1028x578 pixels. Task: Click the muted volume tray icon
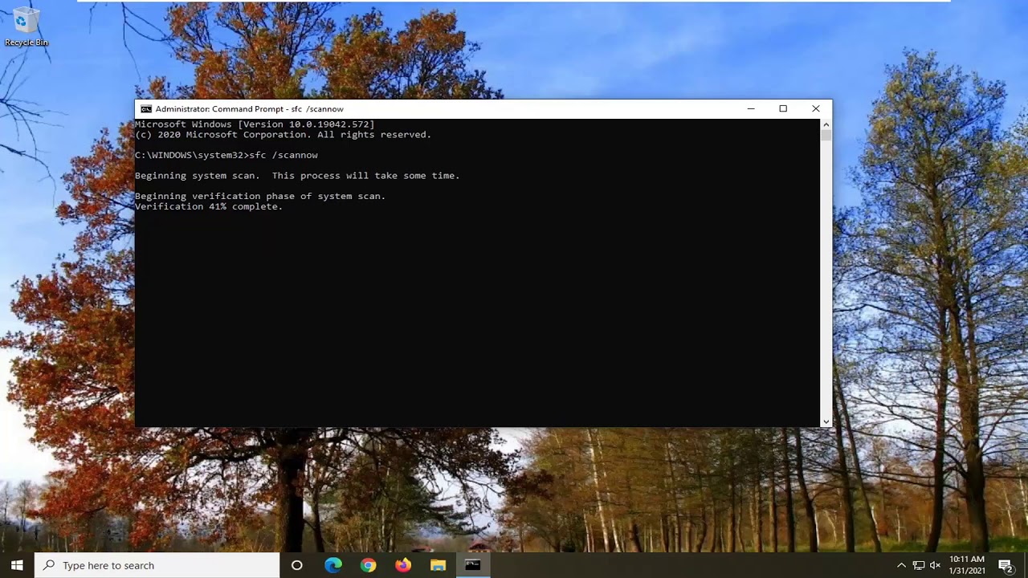coord(935,565)
